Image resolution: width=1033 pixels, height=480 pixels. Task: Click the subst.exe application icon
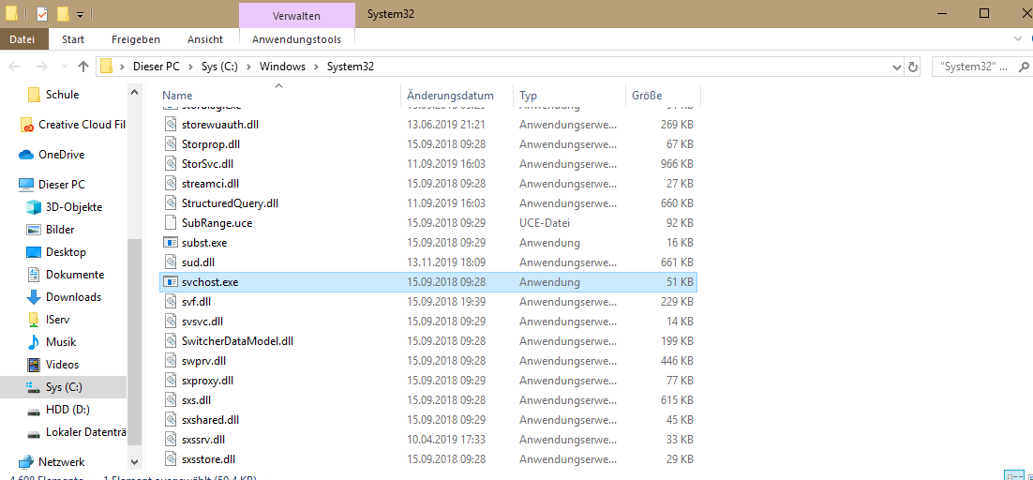[171, 243]
